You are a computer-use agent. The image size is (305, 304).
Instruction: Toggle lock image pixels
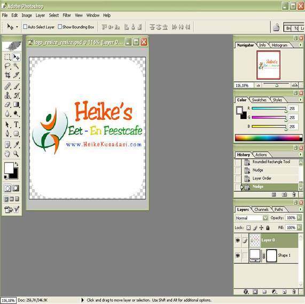[x=255, y=228]
